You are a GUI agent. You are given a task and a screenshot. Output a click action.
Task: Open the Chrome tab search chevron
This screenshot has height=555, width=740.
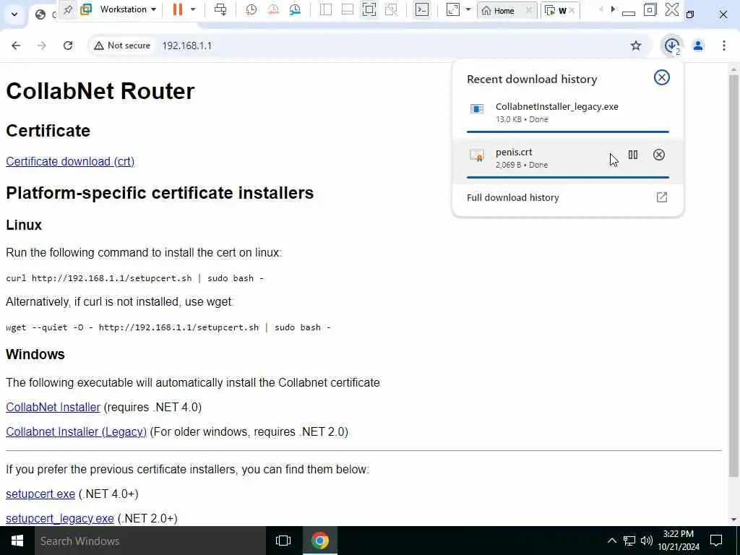coord(14,14)
